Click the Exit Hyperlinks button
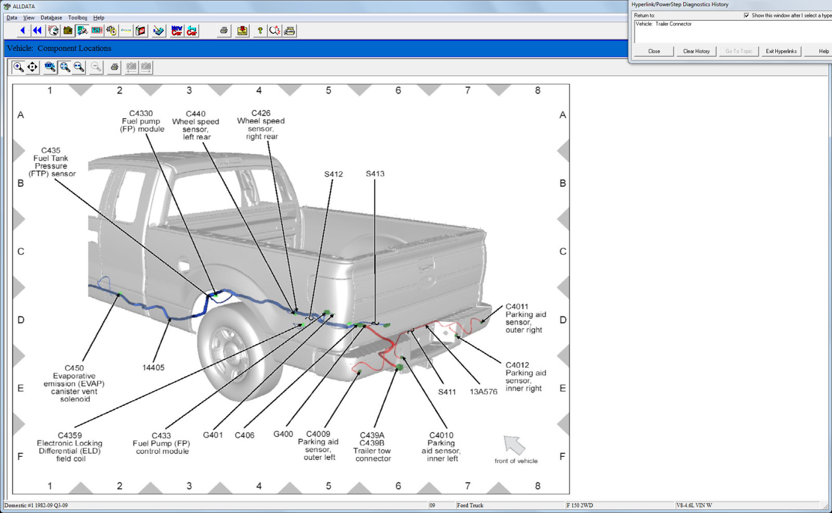Screen dimensions: 832x513 (781, 51)
